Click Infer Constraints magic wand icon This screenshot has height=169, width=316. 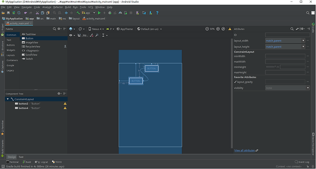pyautogui.click(x=97, y=35)
